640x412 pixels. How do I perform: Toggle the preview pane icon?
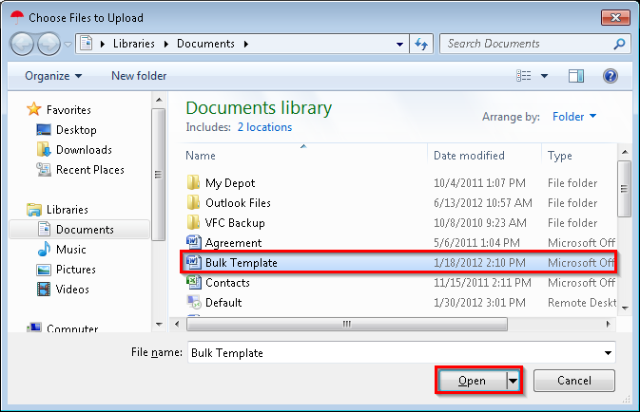[576, 76]
